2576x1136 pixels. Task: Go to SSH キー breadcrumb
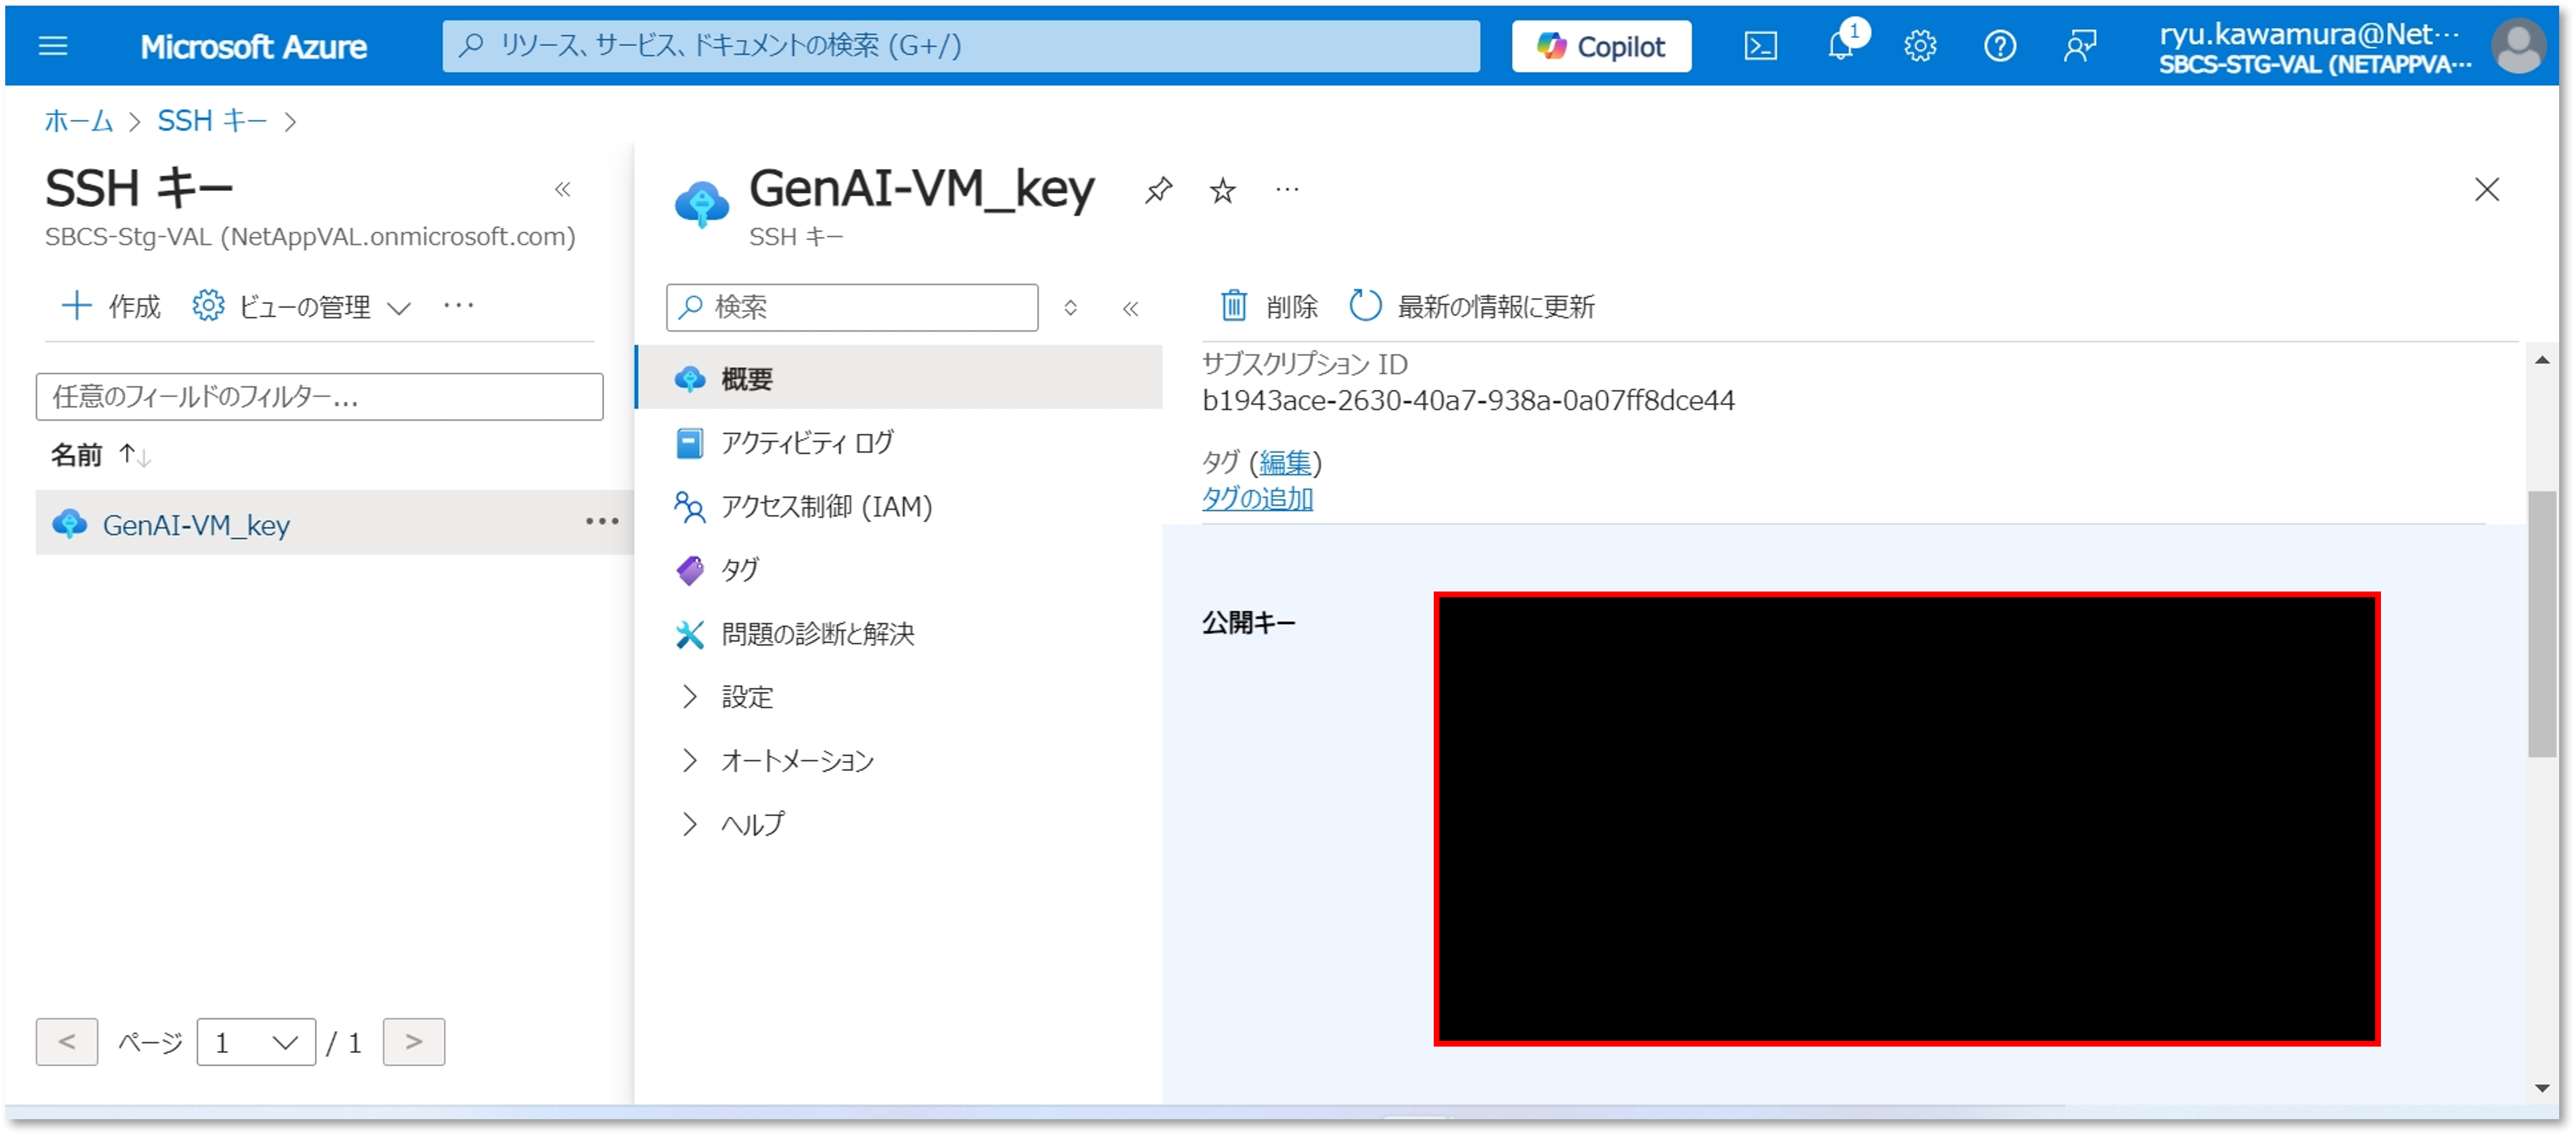(x=212, y=121)
